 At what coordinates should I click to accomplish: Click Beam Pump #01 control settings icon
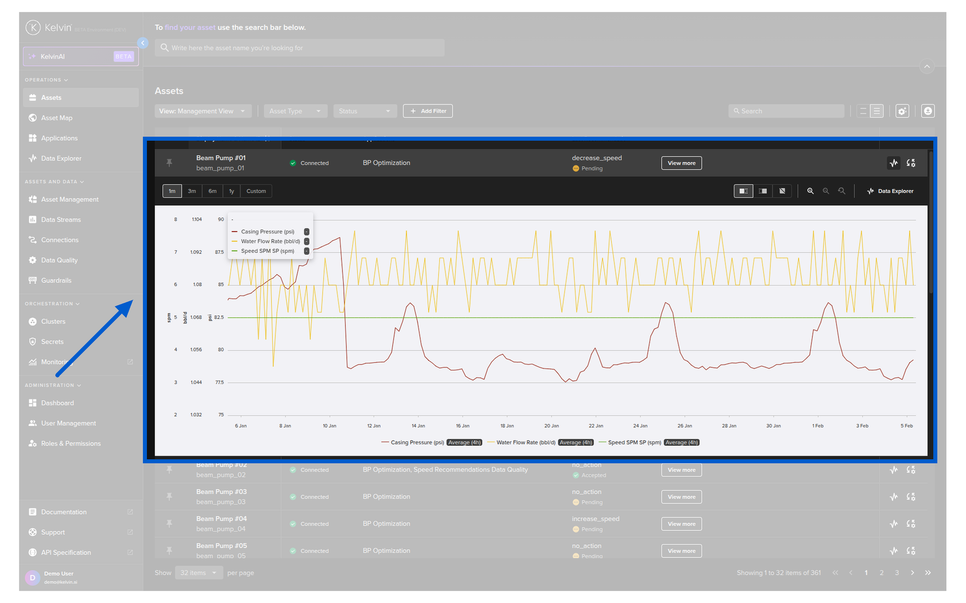coord(911,163)
